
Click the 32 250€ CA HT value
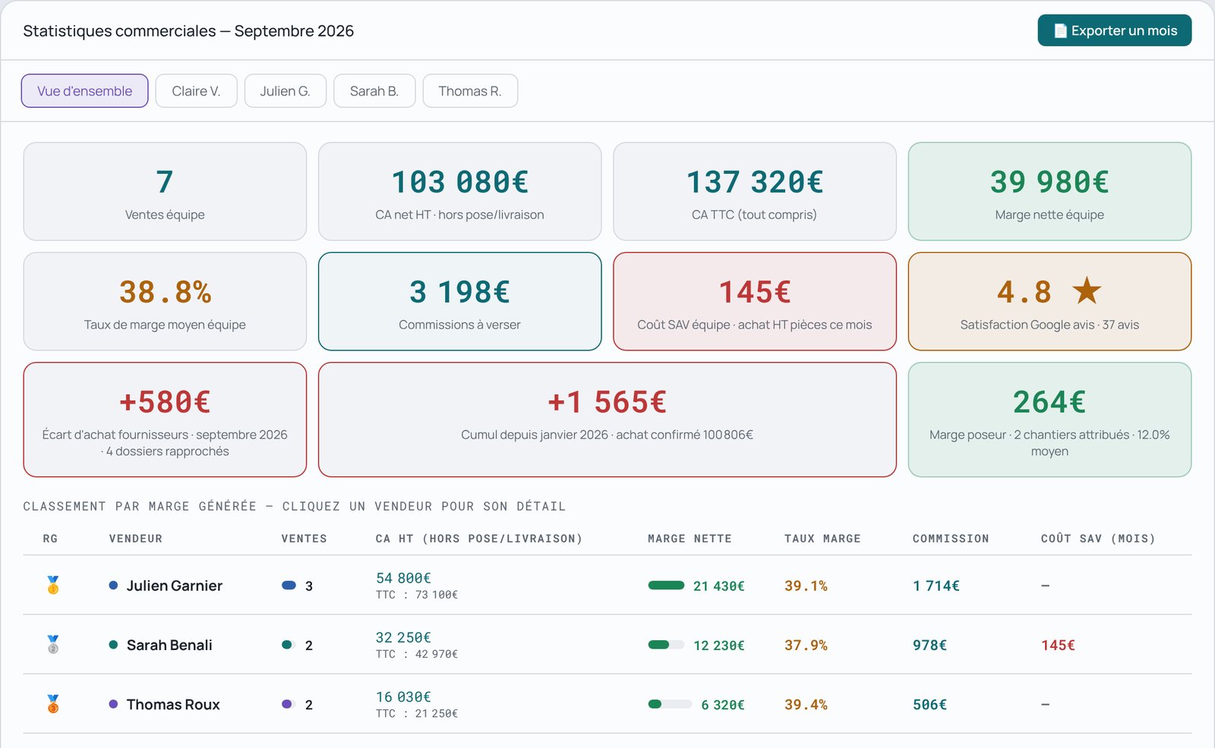(403, 637)
